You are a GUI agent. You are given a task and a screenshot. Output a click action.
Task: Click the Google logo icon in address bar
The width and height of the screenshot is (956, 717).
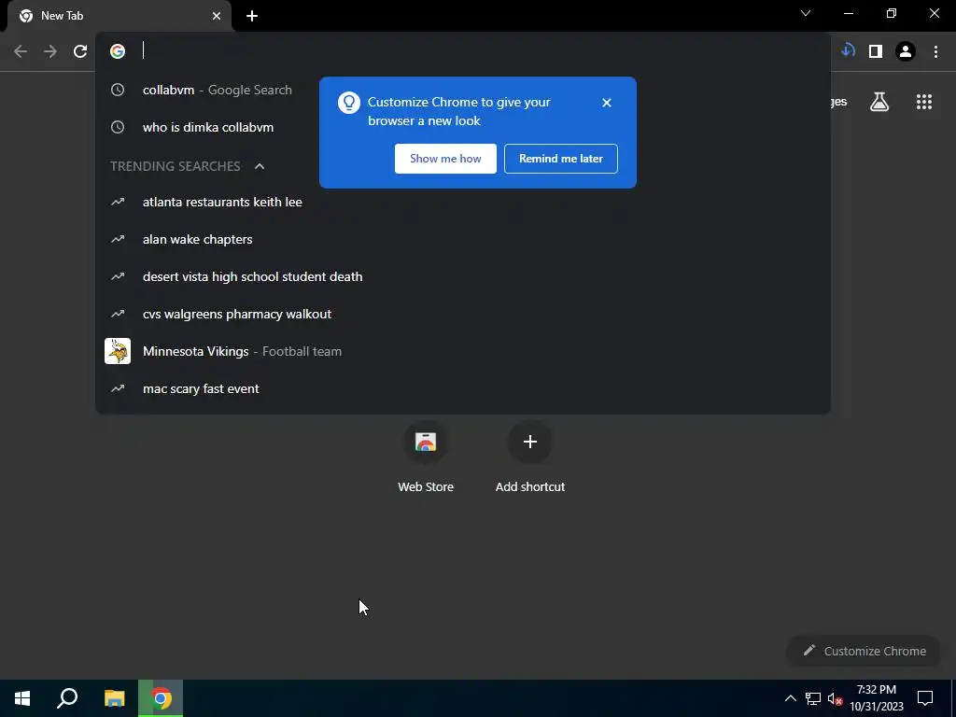(x=118, y=51)
